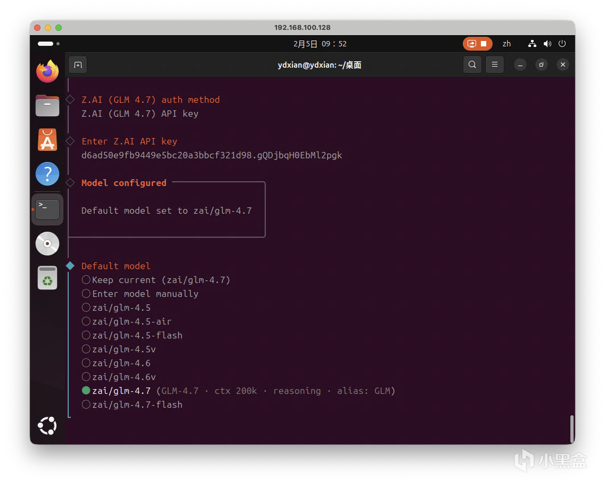Stop screen sharing indicator in top bar
Image resolution: width=605 pixels, height=484 pixels.
(x=478, y=44)
